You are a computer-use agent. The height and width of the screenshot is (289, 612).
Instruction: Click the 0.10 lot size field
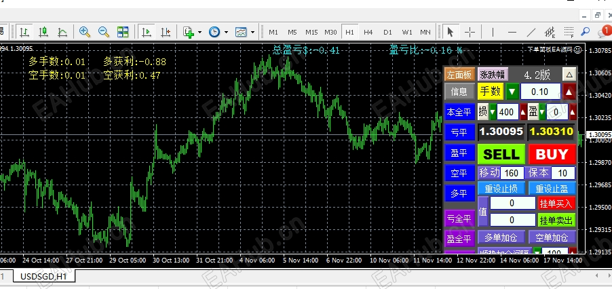tap(540, 92)
